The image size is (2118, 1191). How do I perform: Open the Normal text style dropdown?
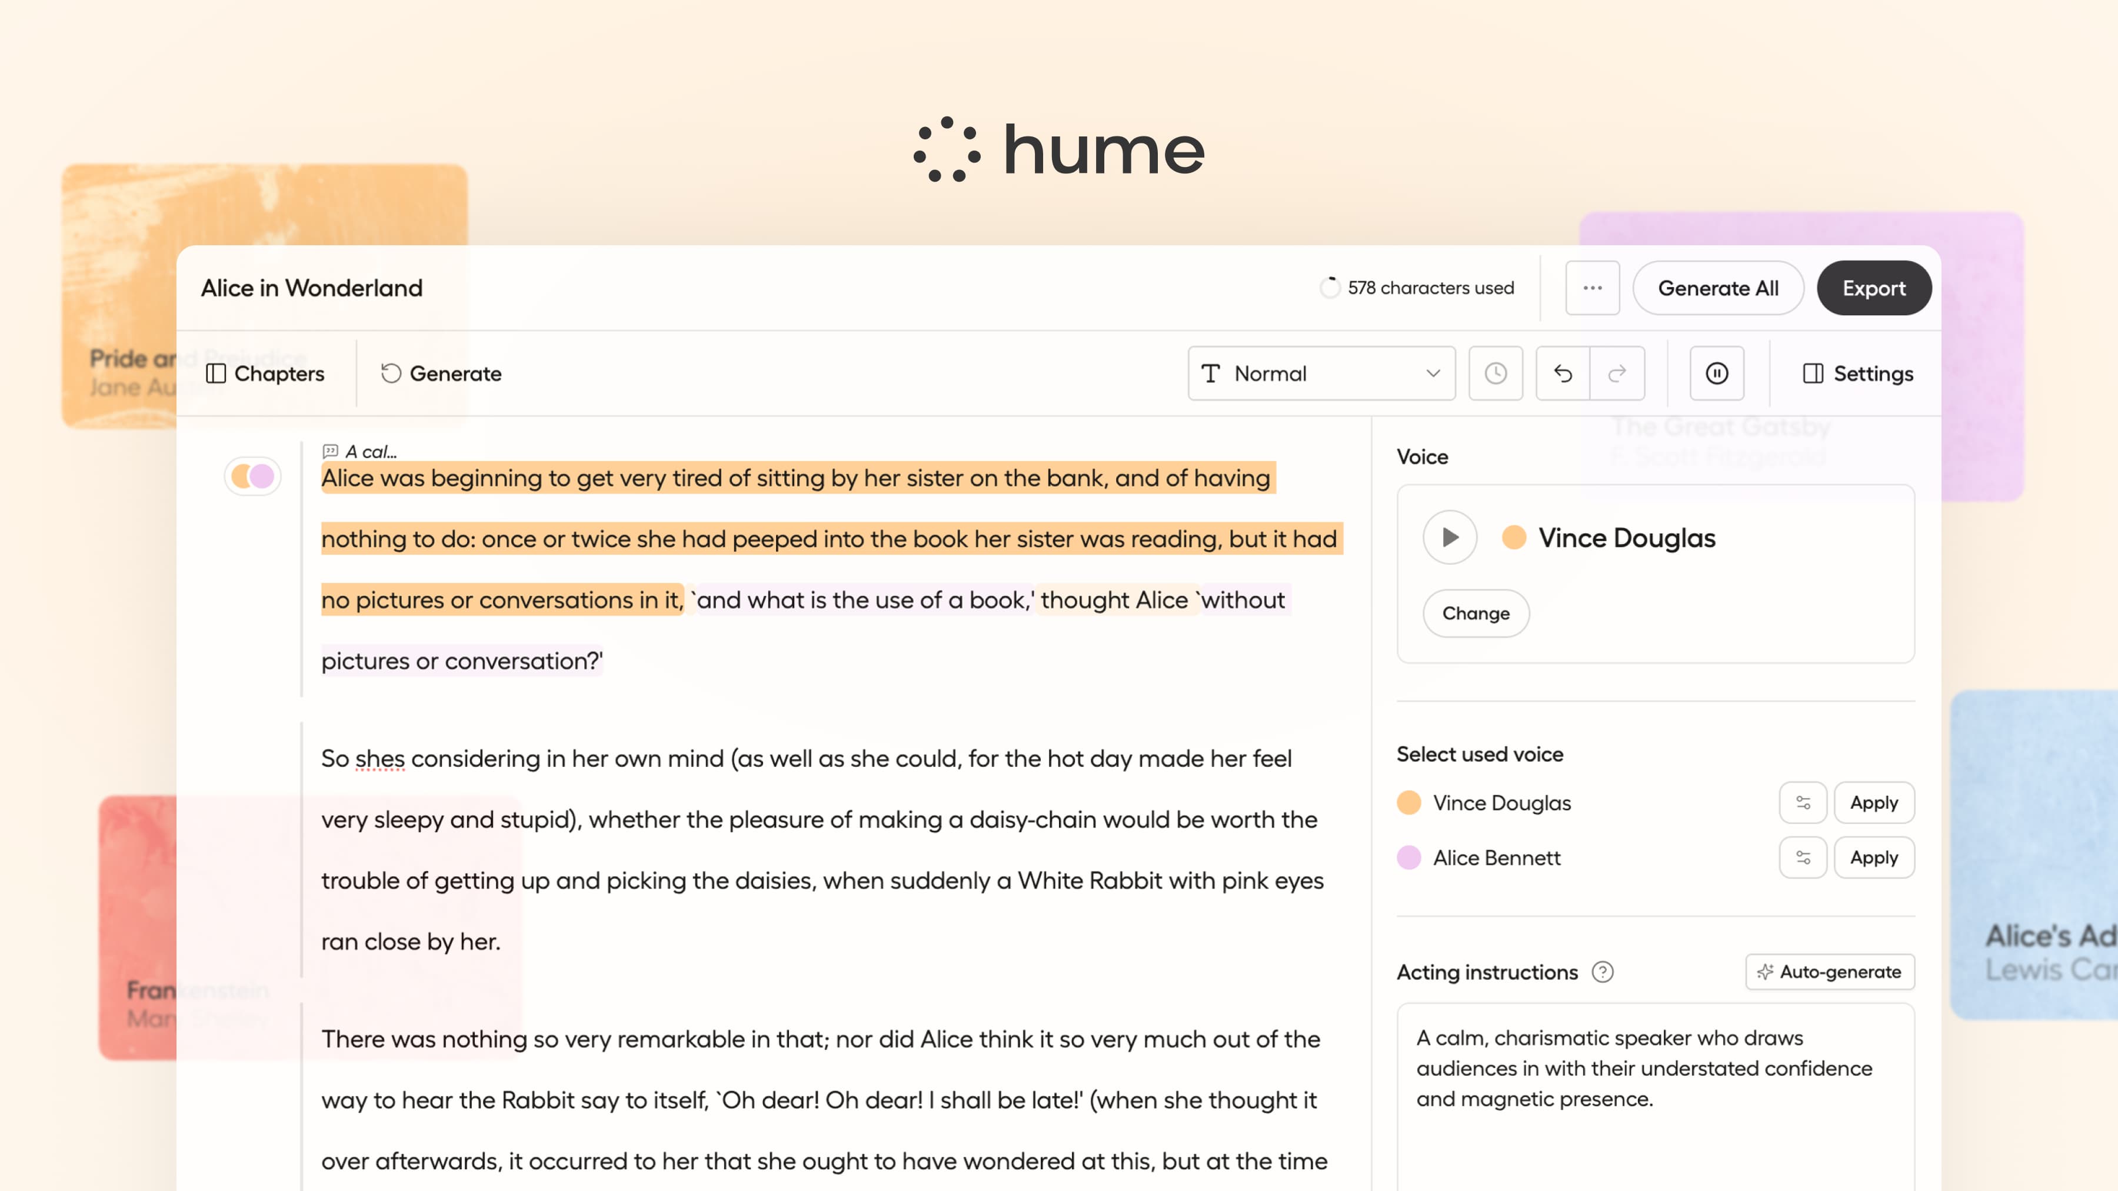[1320, 373]
